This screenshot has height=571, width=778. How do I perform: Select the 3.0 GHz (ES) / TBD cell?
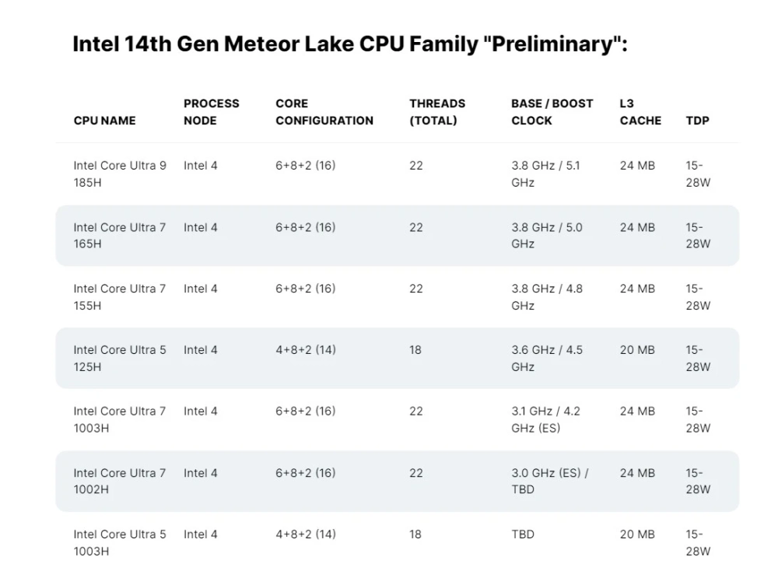[x=549, y=482]
